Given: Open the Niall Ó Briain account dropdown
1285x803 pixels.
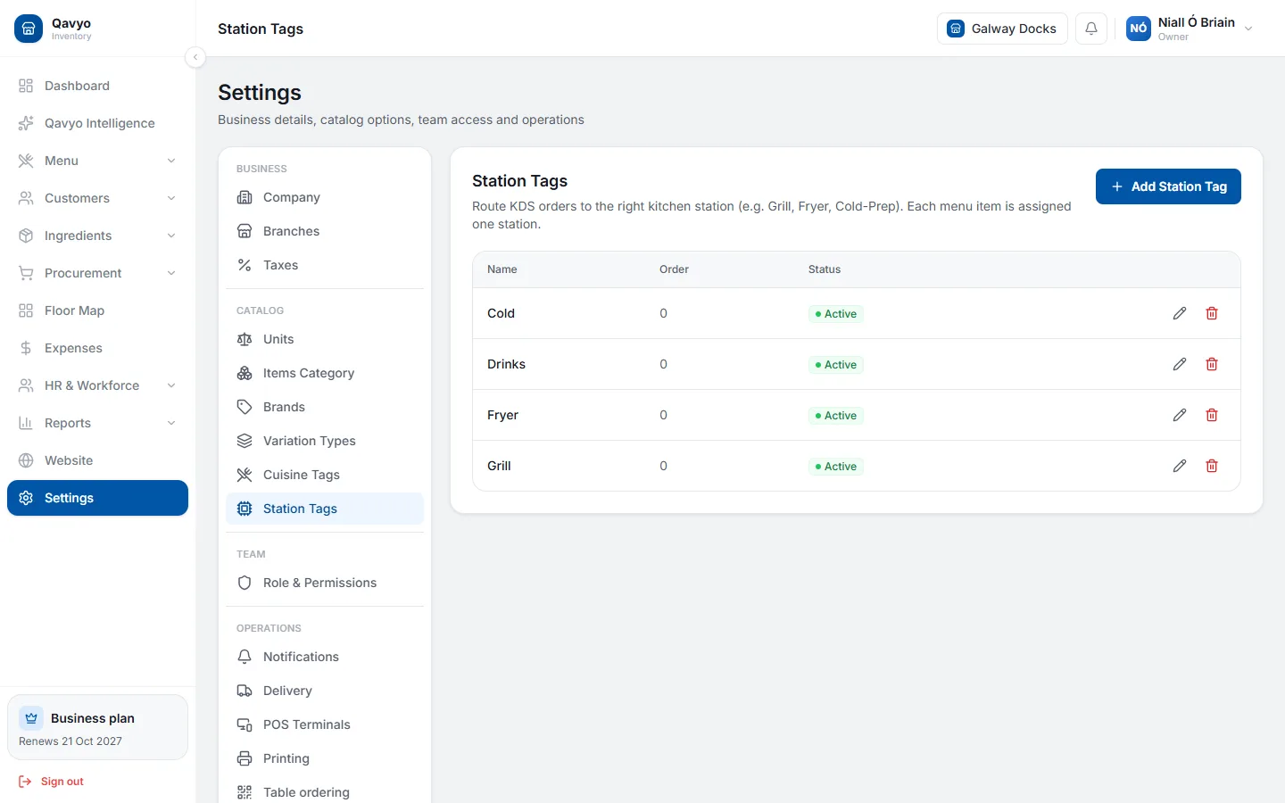Looking at the screenshot, I should (1190, 29).
